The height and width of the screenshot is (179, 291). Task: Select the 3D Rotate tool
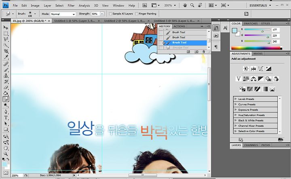pyautogui.click(x=6, y=136)
